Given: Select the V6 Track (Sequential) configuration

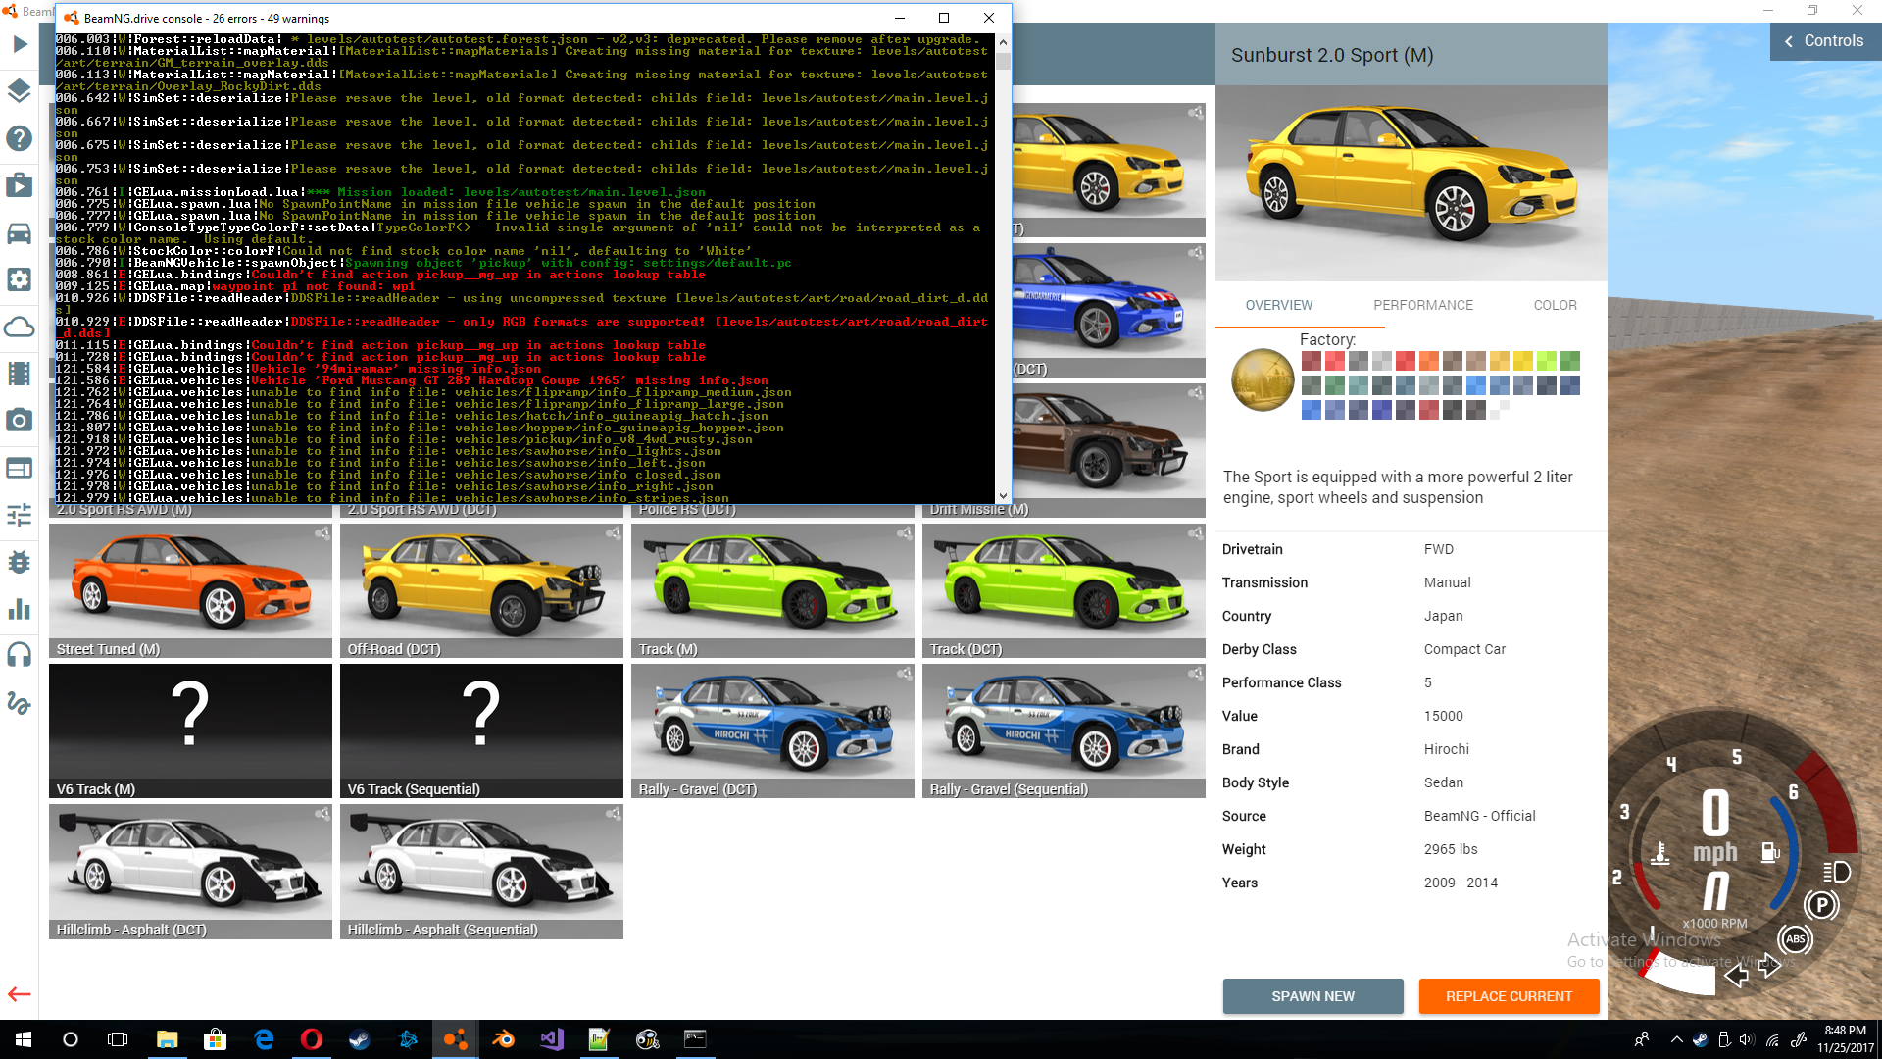Looking at the screenshot, I should click(x=481, y=731).
